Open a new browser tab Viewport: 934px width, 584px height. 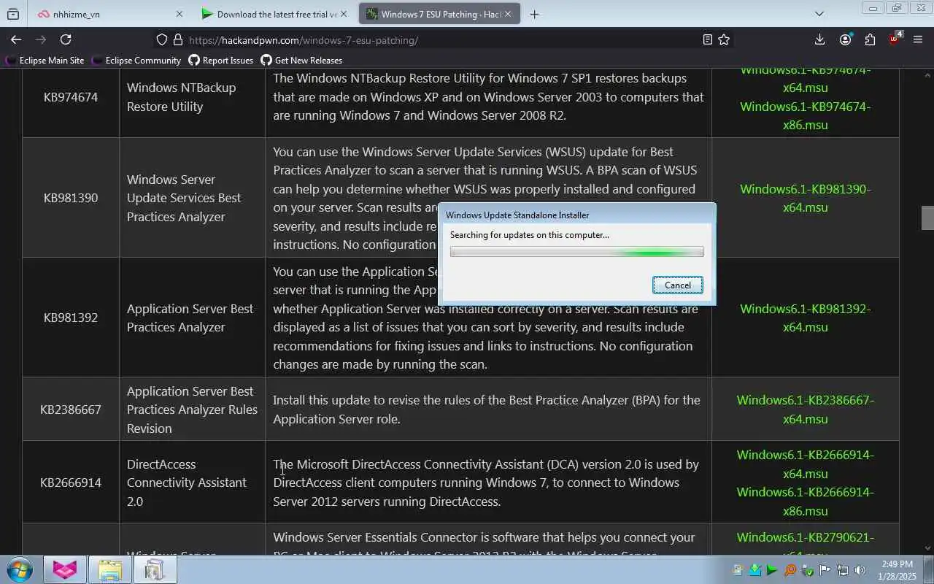(x=534, y=14)
